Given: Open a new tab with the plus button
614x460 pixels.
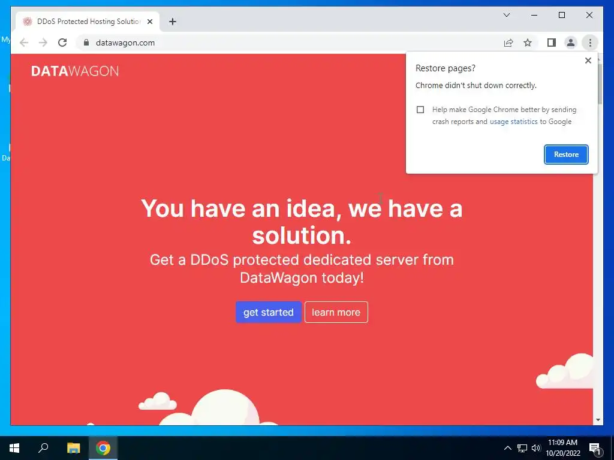Looking at the screenshot, I should coord(173,22).
